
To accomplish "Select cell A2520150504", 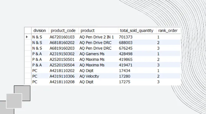I will coord(62,65).
